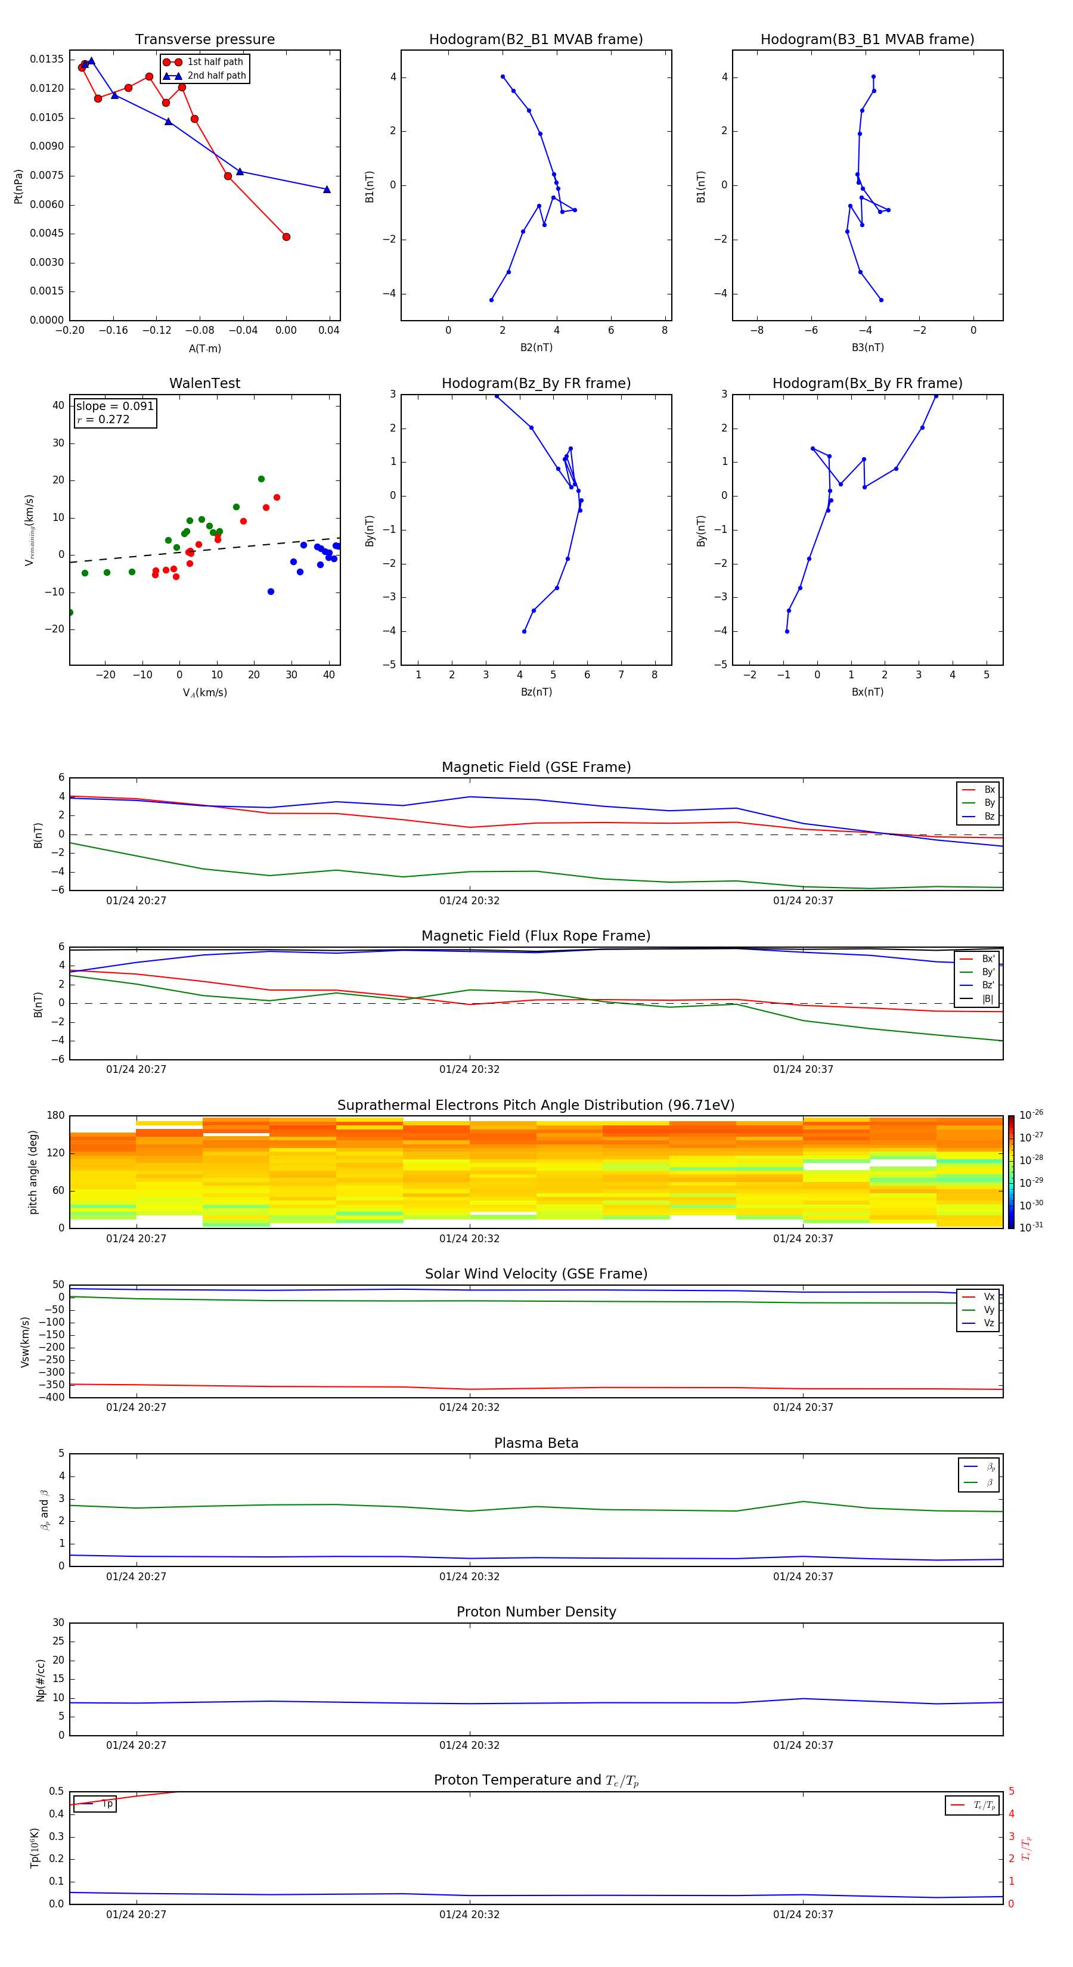This screenshot has height=1967, width=1073.
Task: Click the 10^-31 label on the color bar
Action: click(x=1031, y=1227)
